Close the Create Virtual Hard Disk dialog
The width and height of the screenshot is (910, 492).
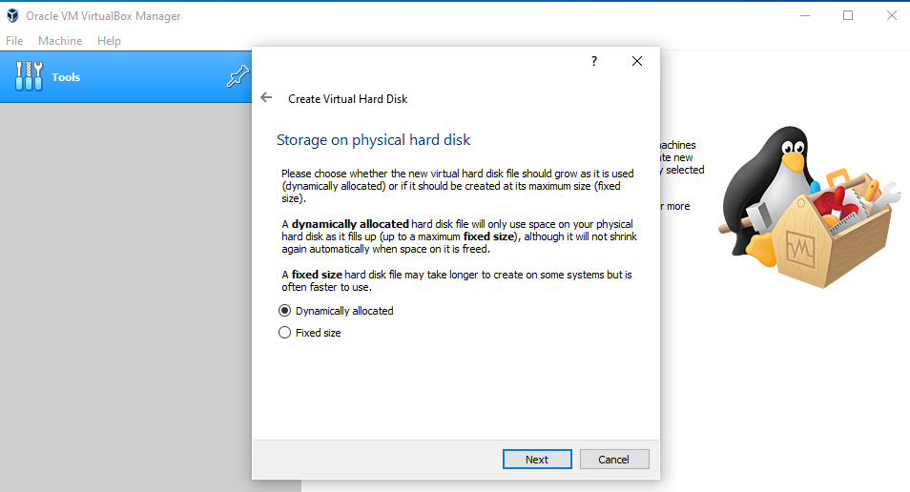[x=636, y=61]
